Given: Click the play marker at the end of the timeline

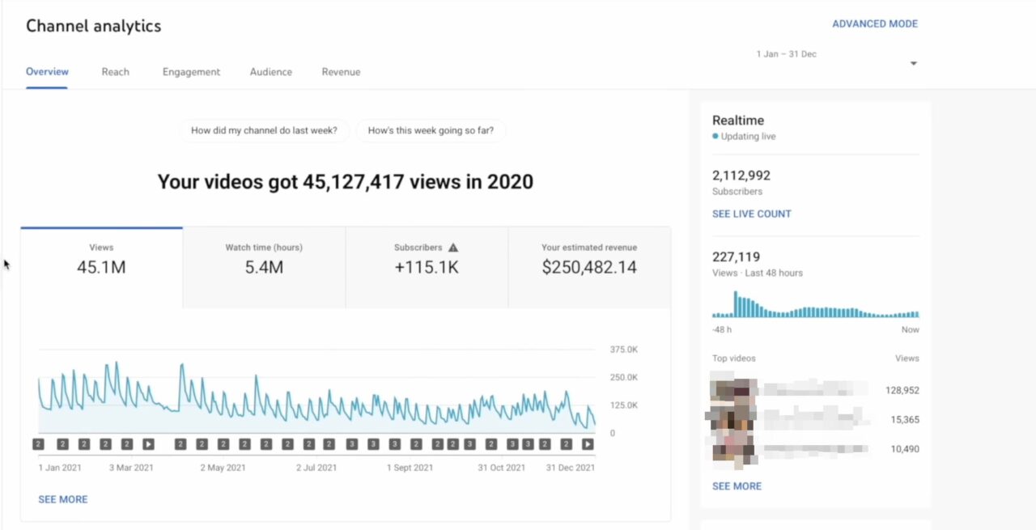Looking at the screenshot, I should pyautogui.click(x=588, y=443).
